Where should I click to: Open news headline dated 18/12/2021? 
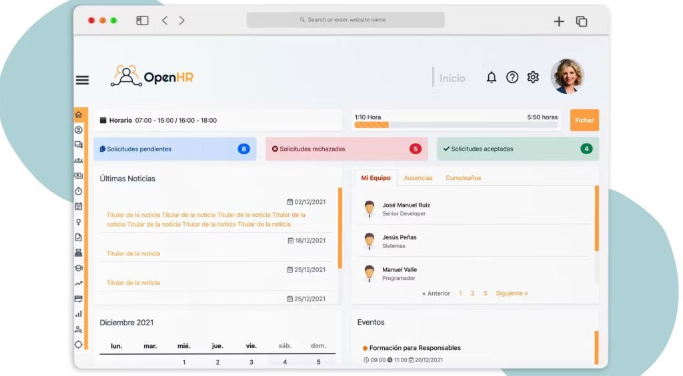tap(133, 253)
